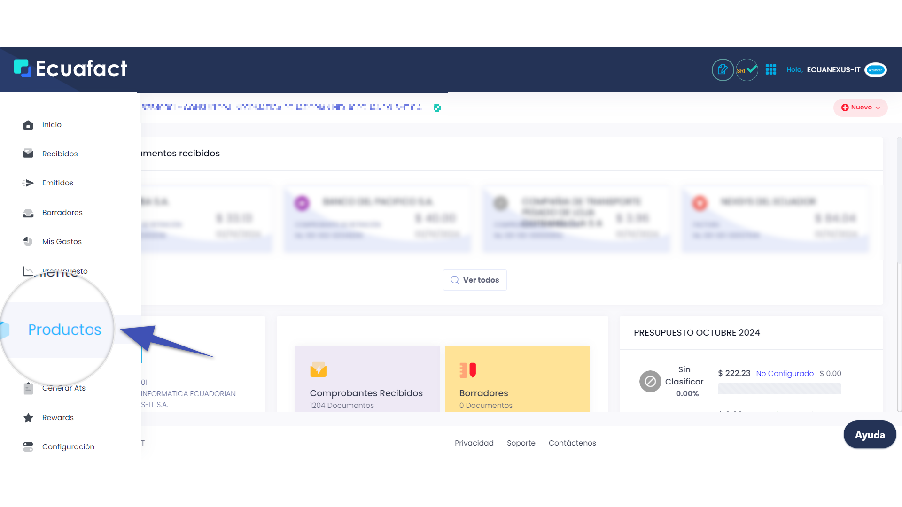Open the Ayuda help button
This screenshot has width=902, height=507.
pos(870,435)
